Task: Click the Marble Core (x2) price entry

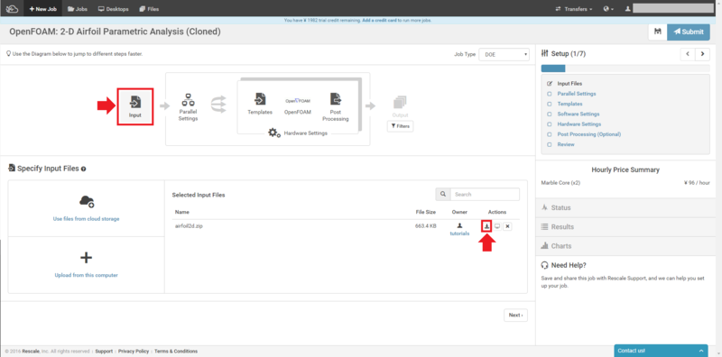Action: tap(560, 183)
